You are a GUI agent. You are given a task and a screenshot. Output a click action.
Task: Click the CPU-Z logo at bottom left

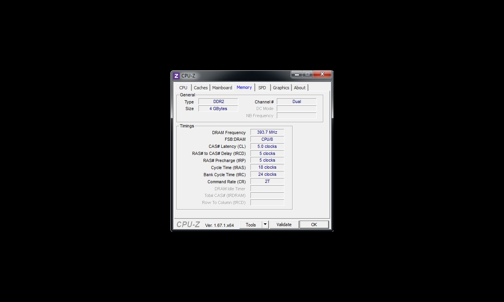coord(188,225)
